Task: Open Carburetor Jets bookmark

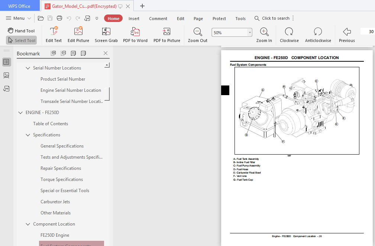Action: tap(55, 202)
